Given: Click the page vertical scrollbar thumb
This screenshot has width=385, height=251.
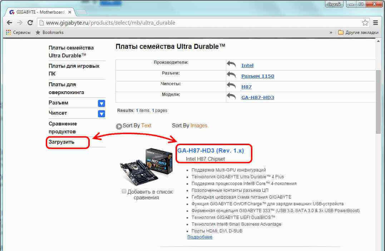Looking at the screenshot, I should 378,102.
